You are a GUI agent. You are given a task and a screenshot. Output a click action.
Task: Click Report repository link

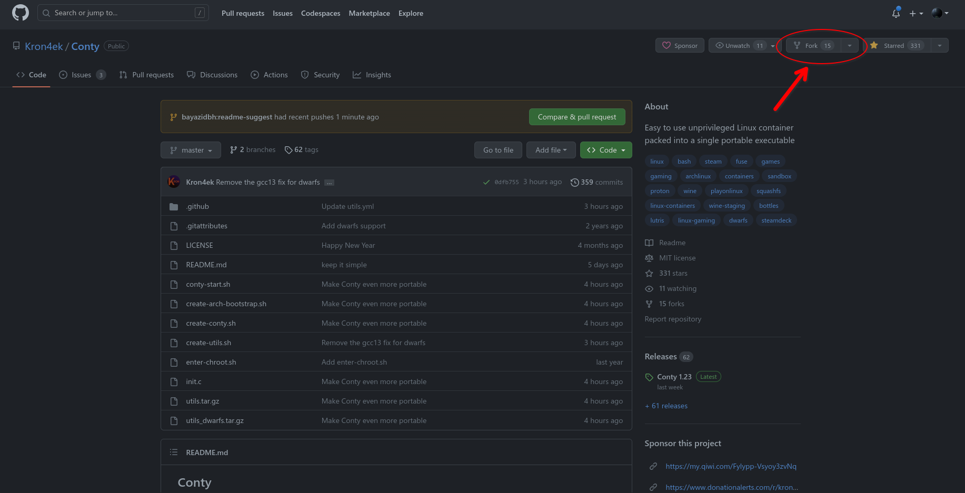pos(673,319)
